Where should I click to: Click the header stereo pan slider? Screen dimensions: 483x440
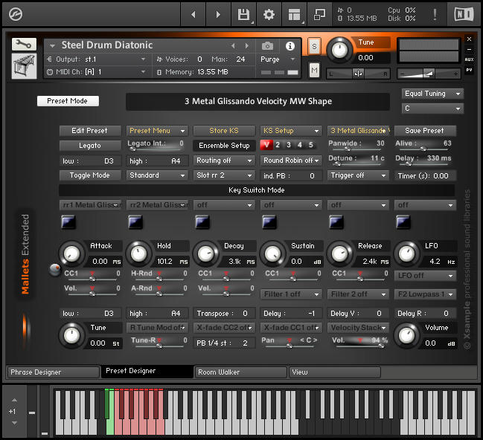[x=358, y=74]
